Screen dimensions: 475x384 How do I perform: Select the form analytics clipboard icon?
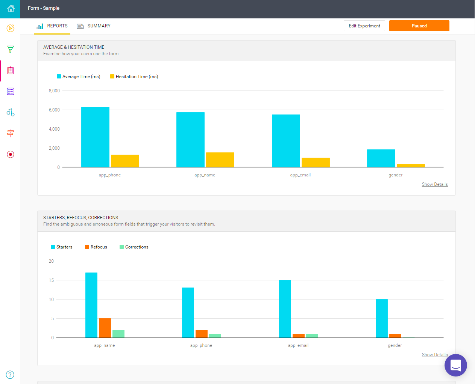(11, 71)
